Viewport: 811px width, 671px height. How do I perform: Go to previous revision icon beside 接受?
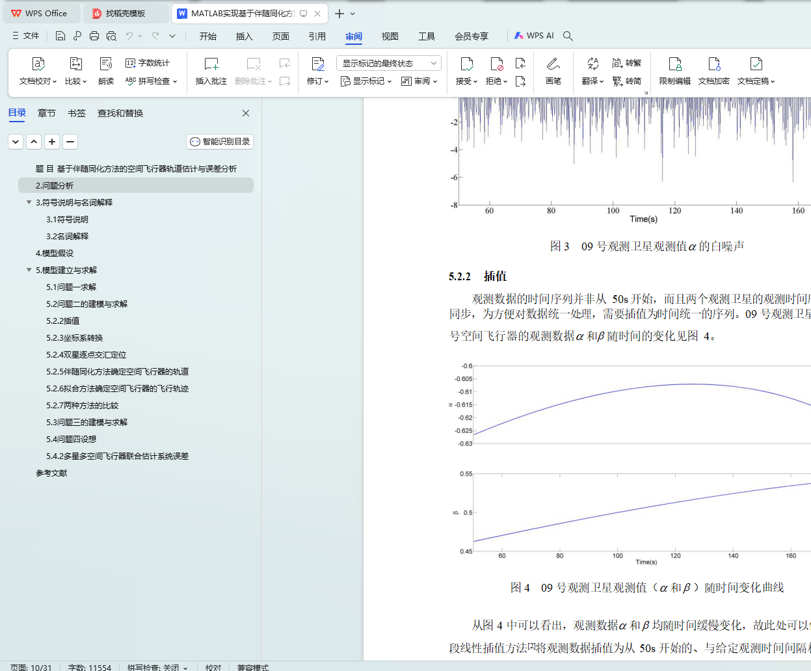point(520,63)
